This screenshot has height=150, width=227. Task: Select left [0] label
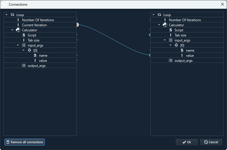coord(35,50)
